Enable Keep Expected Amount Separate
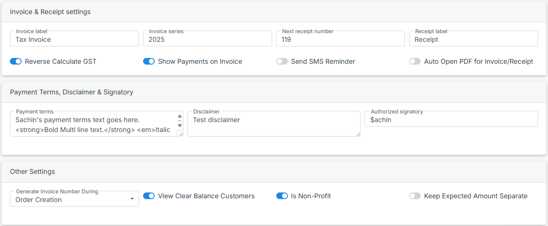This screenshot has height=226, width=548. click(x=415, y=196)
